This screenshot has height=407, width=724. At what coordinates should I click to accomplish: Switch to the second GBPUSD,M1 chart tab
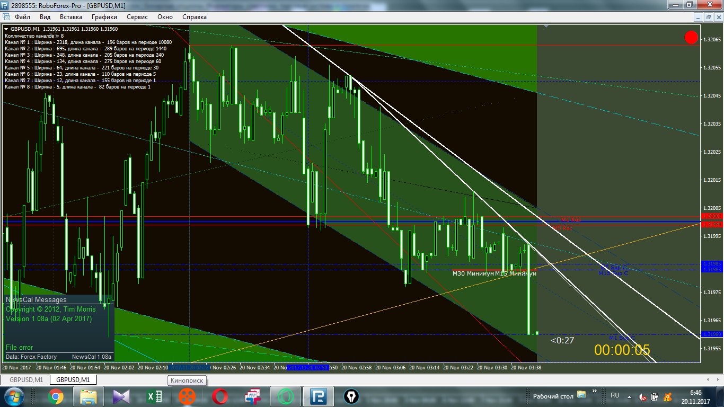[73, 379]
